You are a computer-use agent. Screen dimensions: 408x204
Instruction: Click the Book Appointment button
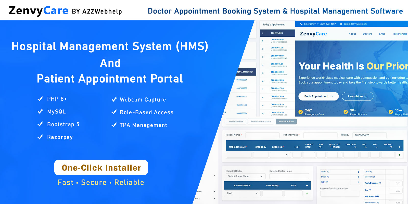point(318,96)
